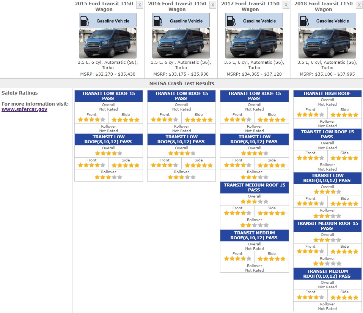Click MSRP $32,270 - $35,430 text

coord(108,74)
